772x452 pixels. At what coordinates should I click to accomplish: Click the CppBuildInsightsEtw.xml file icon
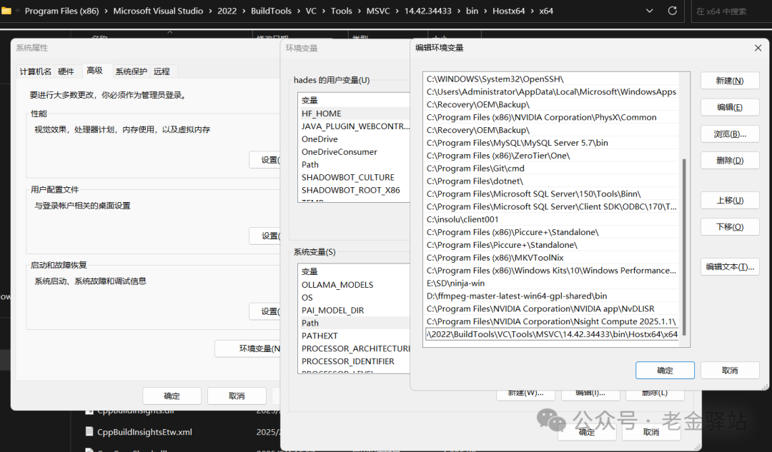coord(89,432)
